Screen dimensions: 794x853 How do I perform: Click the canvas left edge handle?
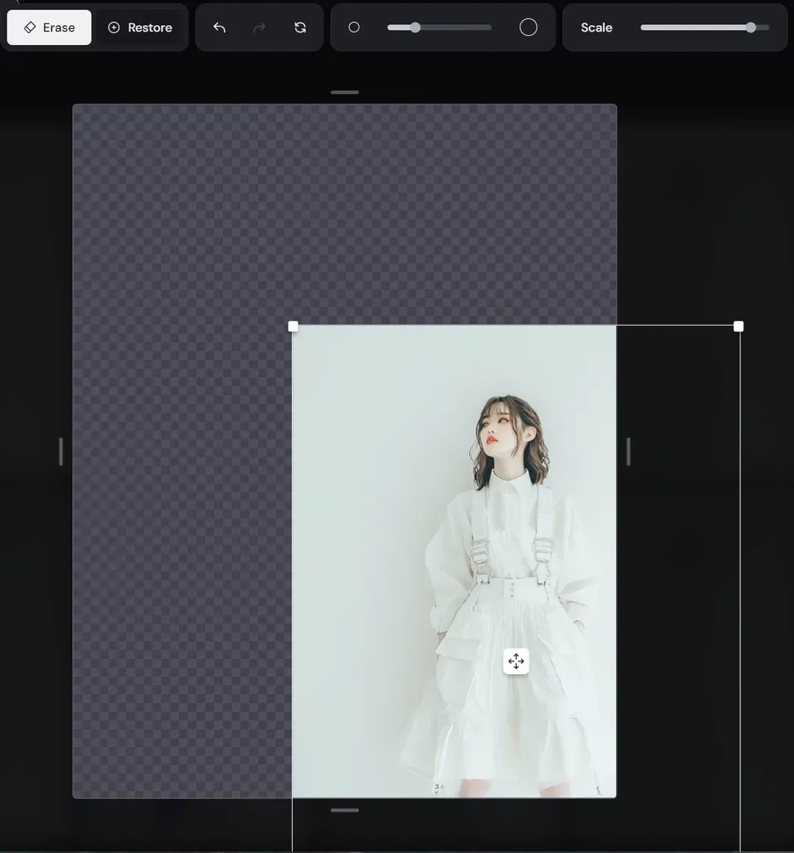61,452
